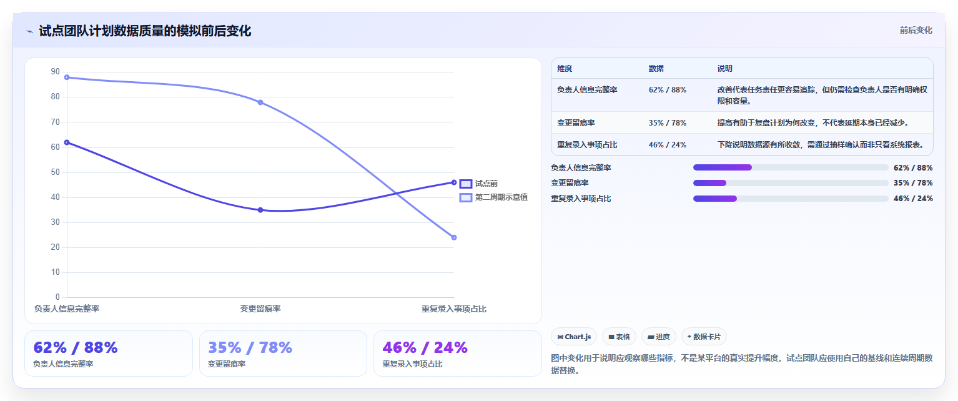Toggle the 试点前 legend series
This screenshot has width=958, height=401.
point(478,184)
